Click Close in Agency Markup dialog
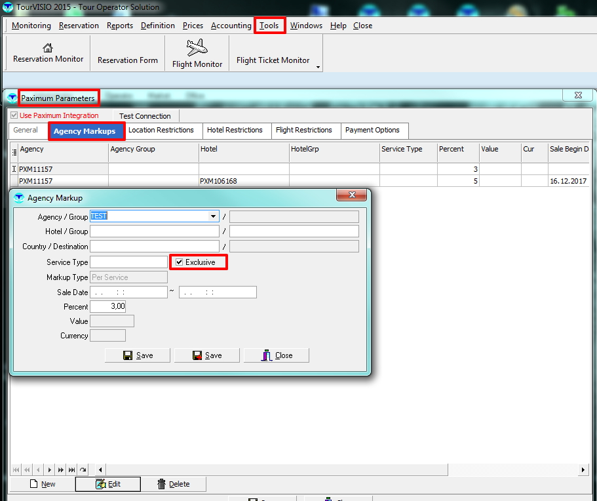The image size is (597, 501). tap(276, 355)
